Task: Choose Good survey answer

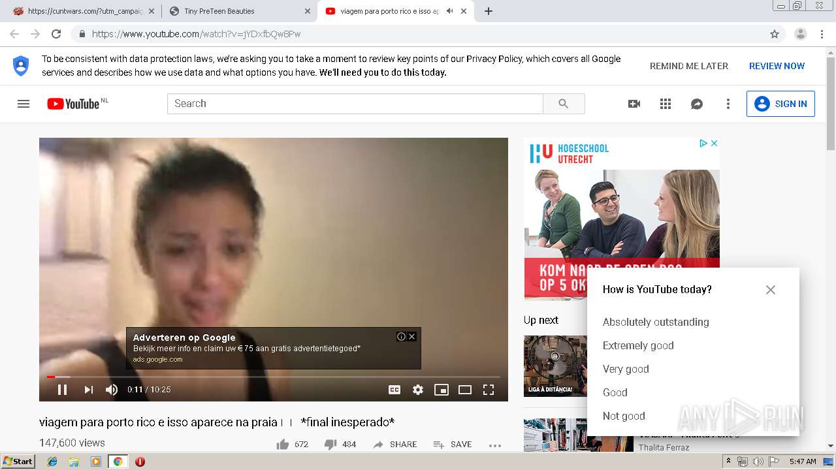Action: (x=615, y=392)
